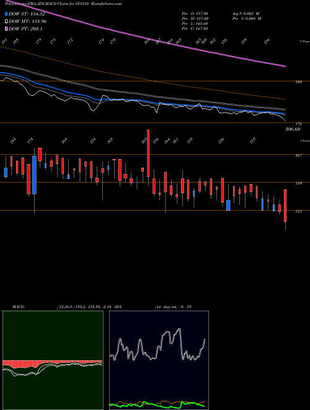Click the last red candlestick on the right
The image size is (310, 410).
coord(285,206)
